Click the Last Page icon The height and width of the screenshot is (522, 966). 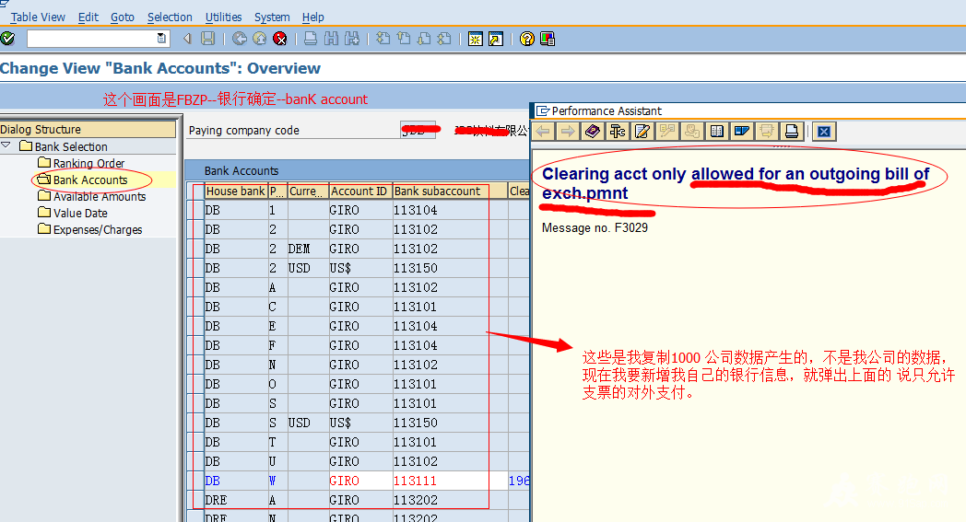[444, 39]
